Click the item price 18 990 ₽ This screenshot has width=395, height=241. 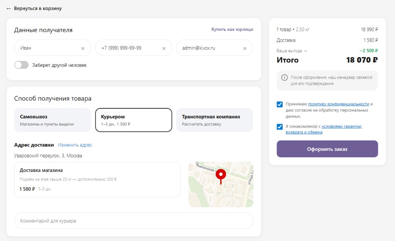(x=370, y=29)
